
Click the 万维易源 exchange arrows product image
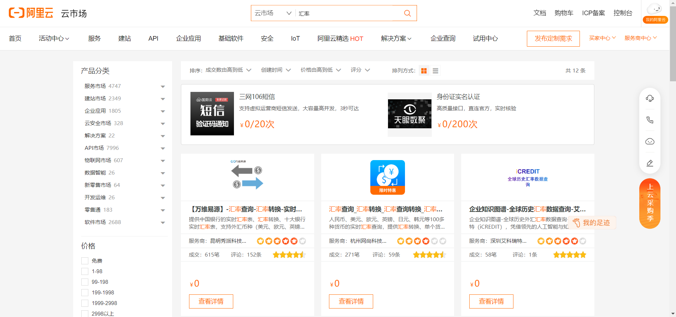click(247, 174)
